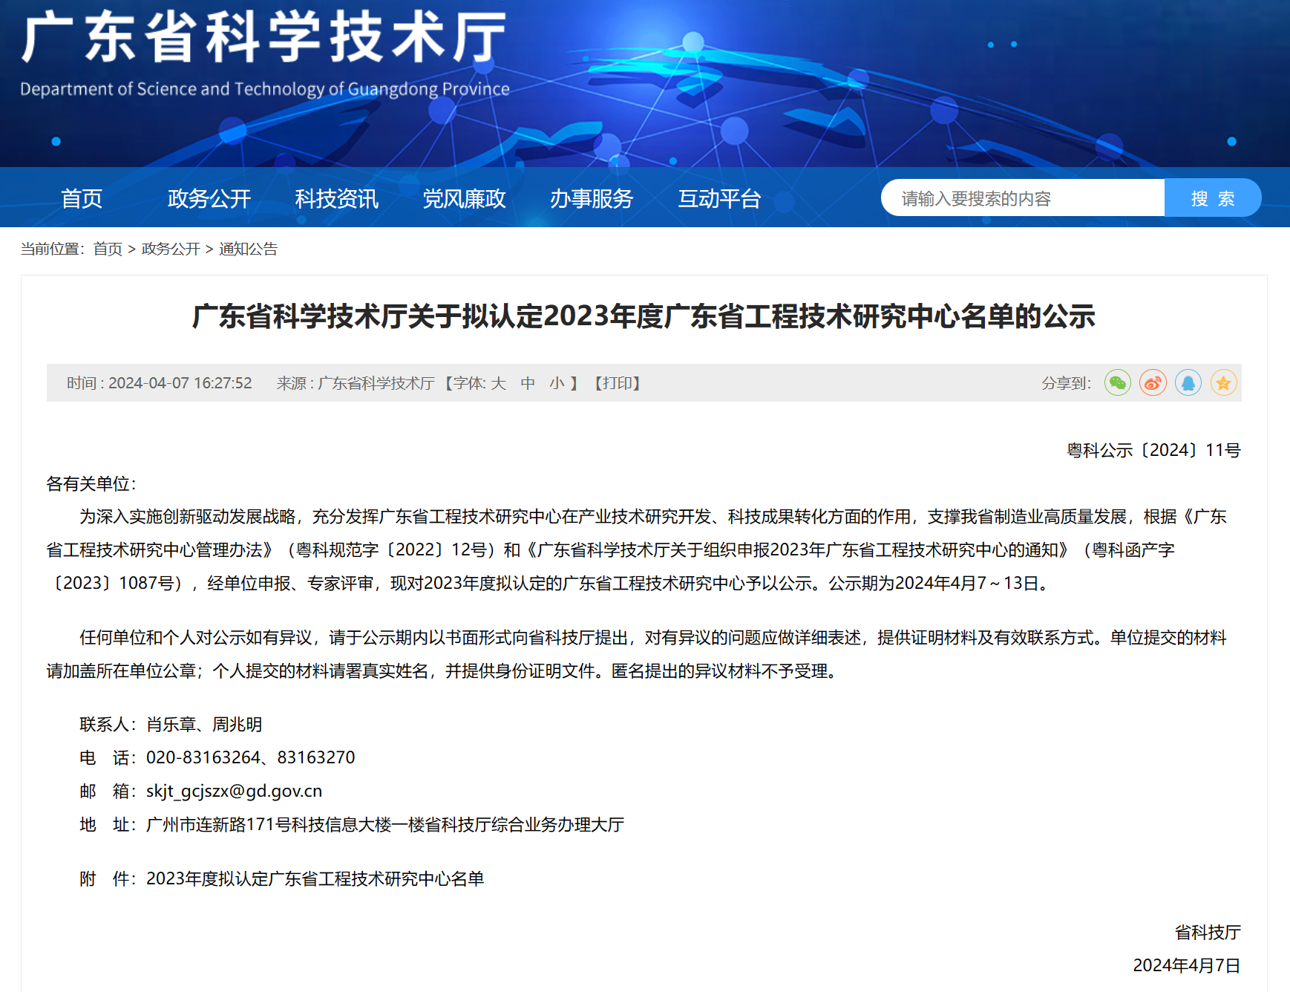Open the 党风廉政 menu item

[465, 198]
